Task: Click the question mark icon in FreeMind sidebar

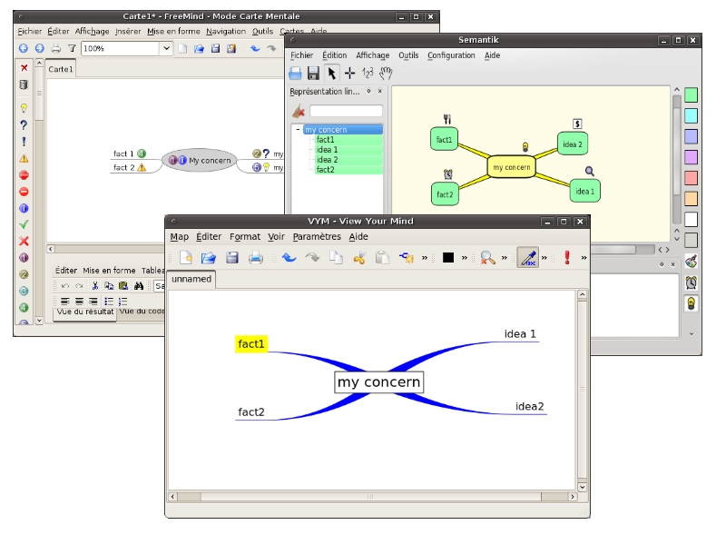Action: click(25, 125)
